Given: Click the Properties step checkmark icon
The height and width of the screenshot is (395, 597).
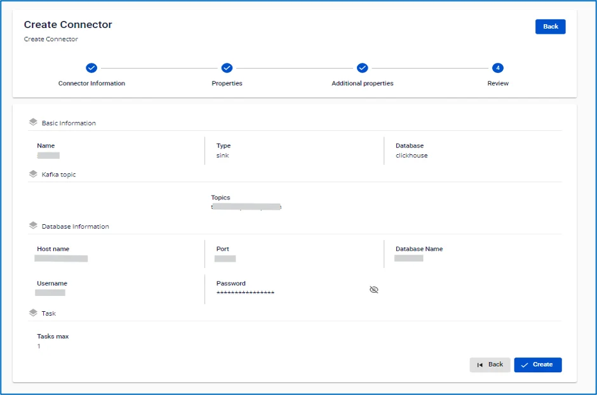Looking at the screenshot, I should pos(227,68).
